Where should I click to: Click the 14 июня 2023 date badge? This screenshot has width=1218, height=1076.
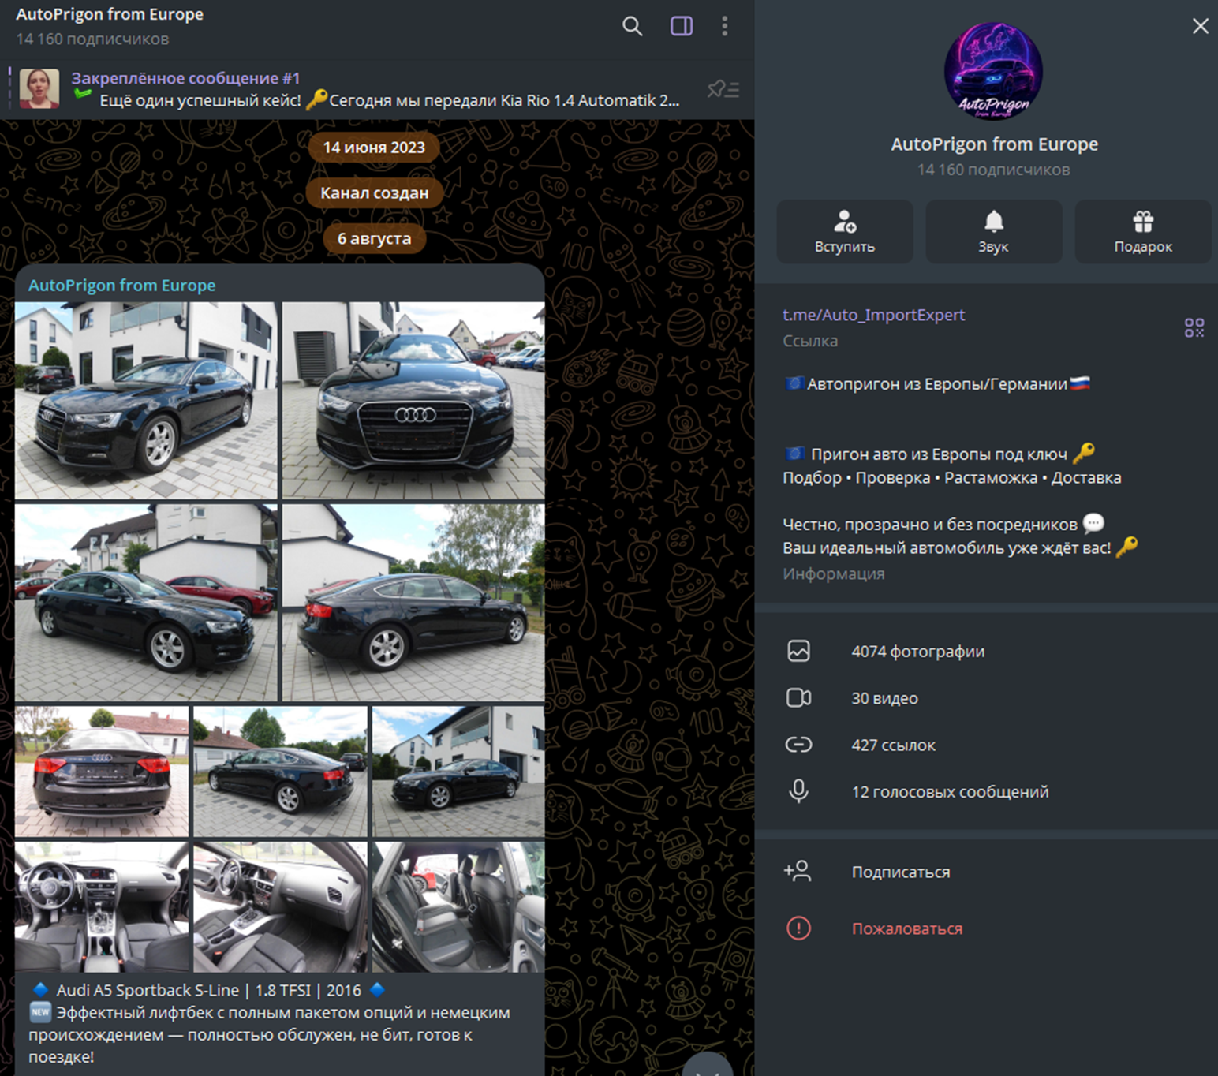[374, 148]
